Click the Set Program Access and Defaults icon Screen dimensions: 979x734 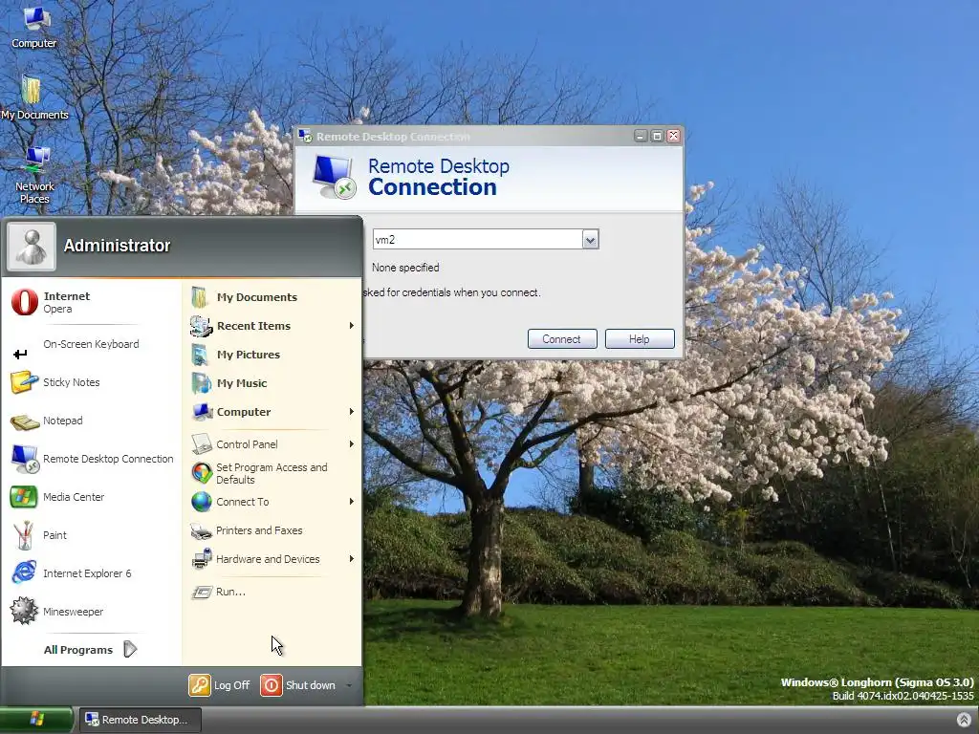pyautogui.click(x=202, y=473)
